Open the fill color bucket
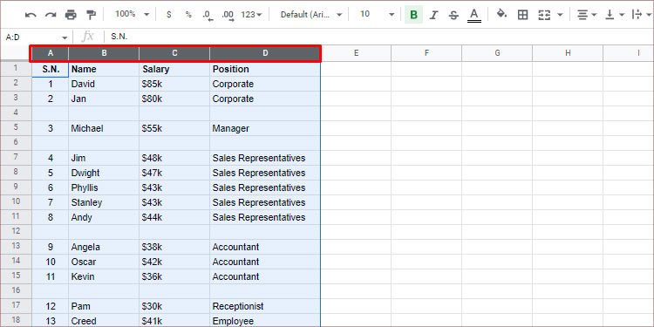The image size is (654, 327). click(x=501, y=14)
